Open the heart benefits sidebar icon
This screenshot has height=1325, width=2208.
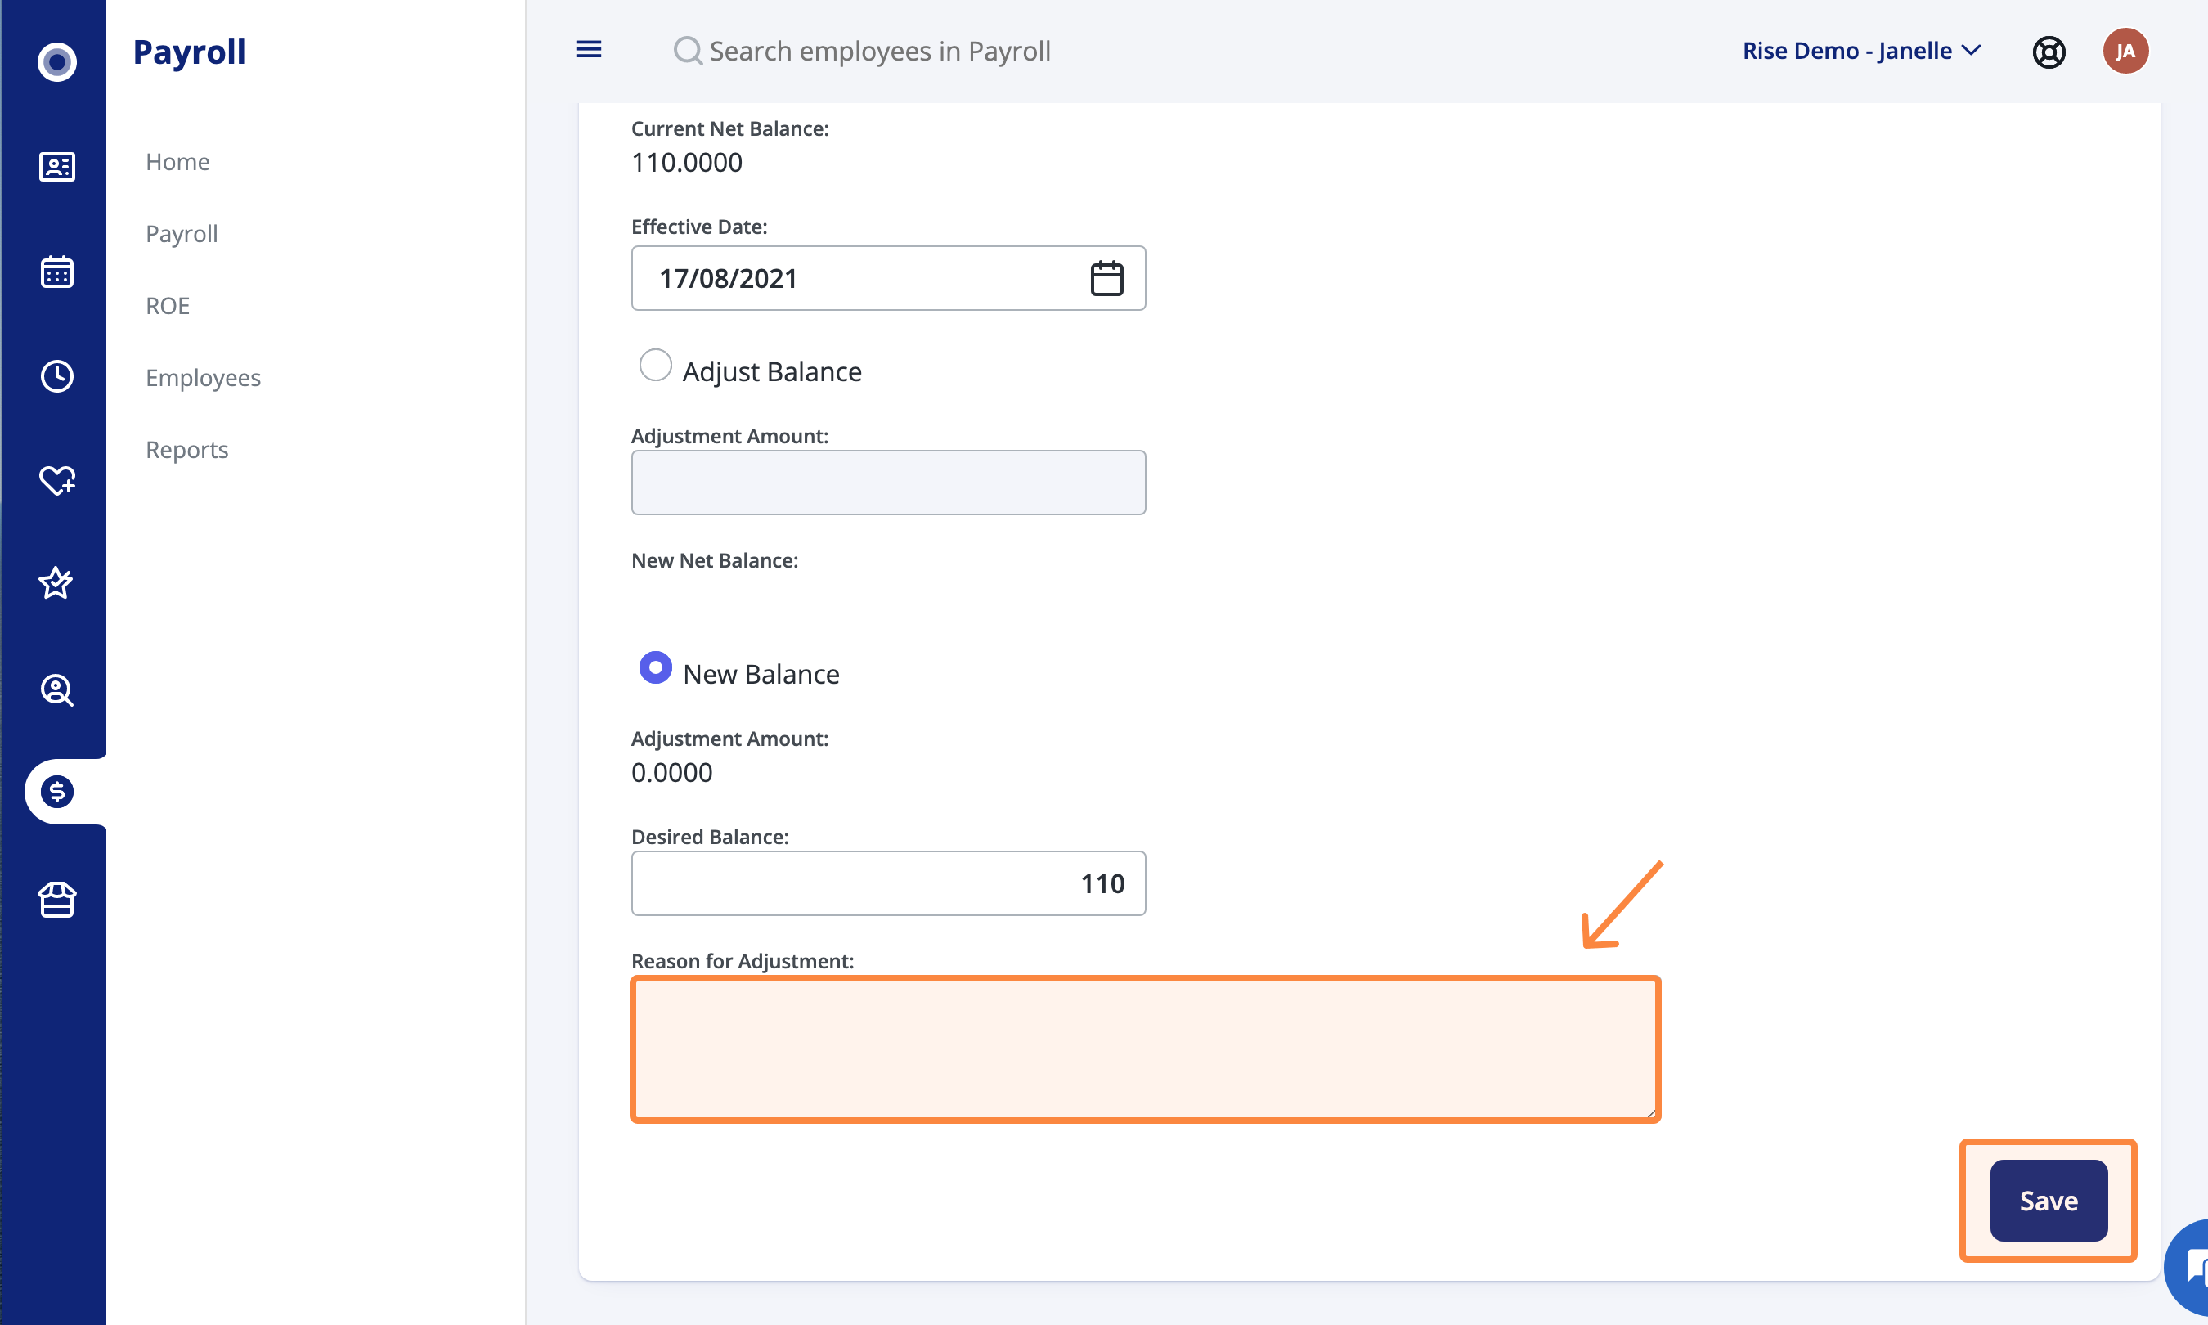pos(57,480)
